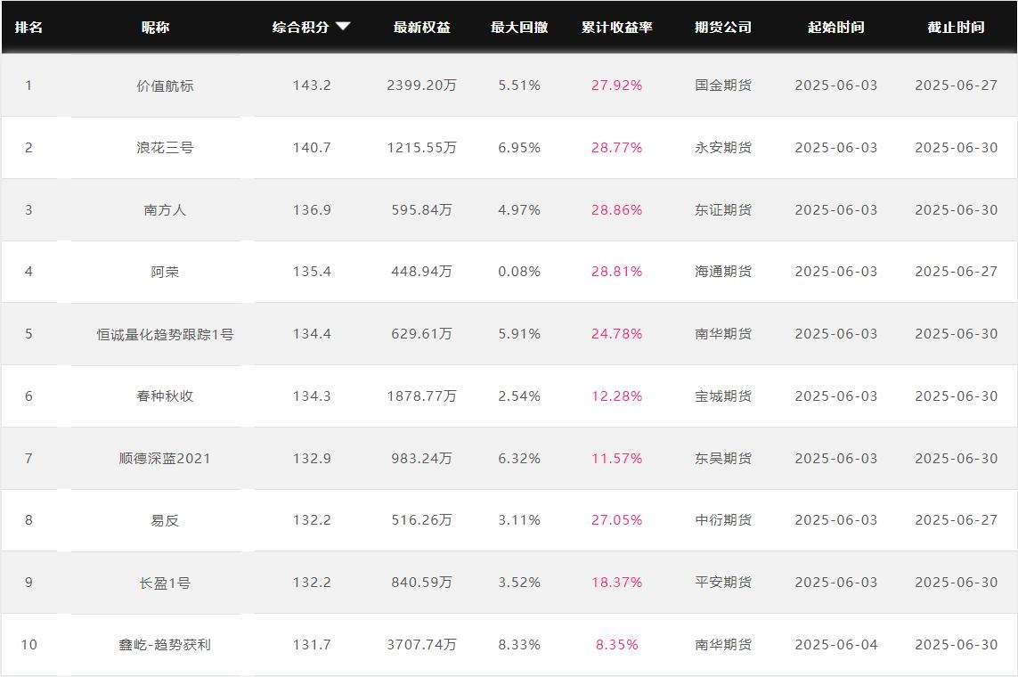Select the return rate 8.35%
This screenshot has width=1018, height=677.
[x=617, y=645]
